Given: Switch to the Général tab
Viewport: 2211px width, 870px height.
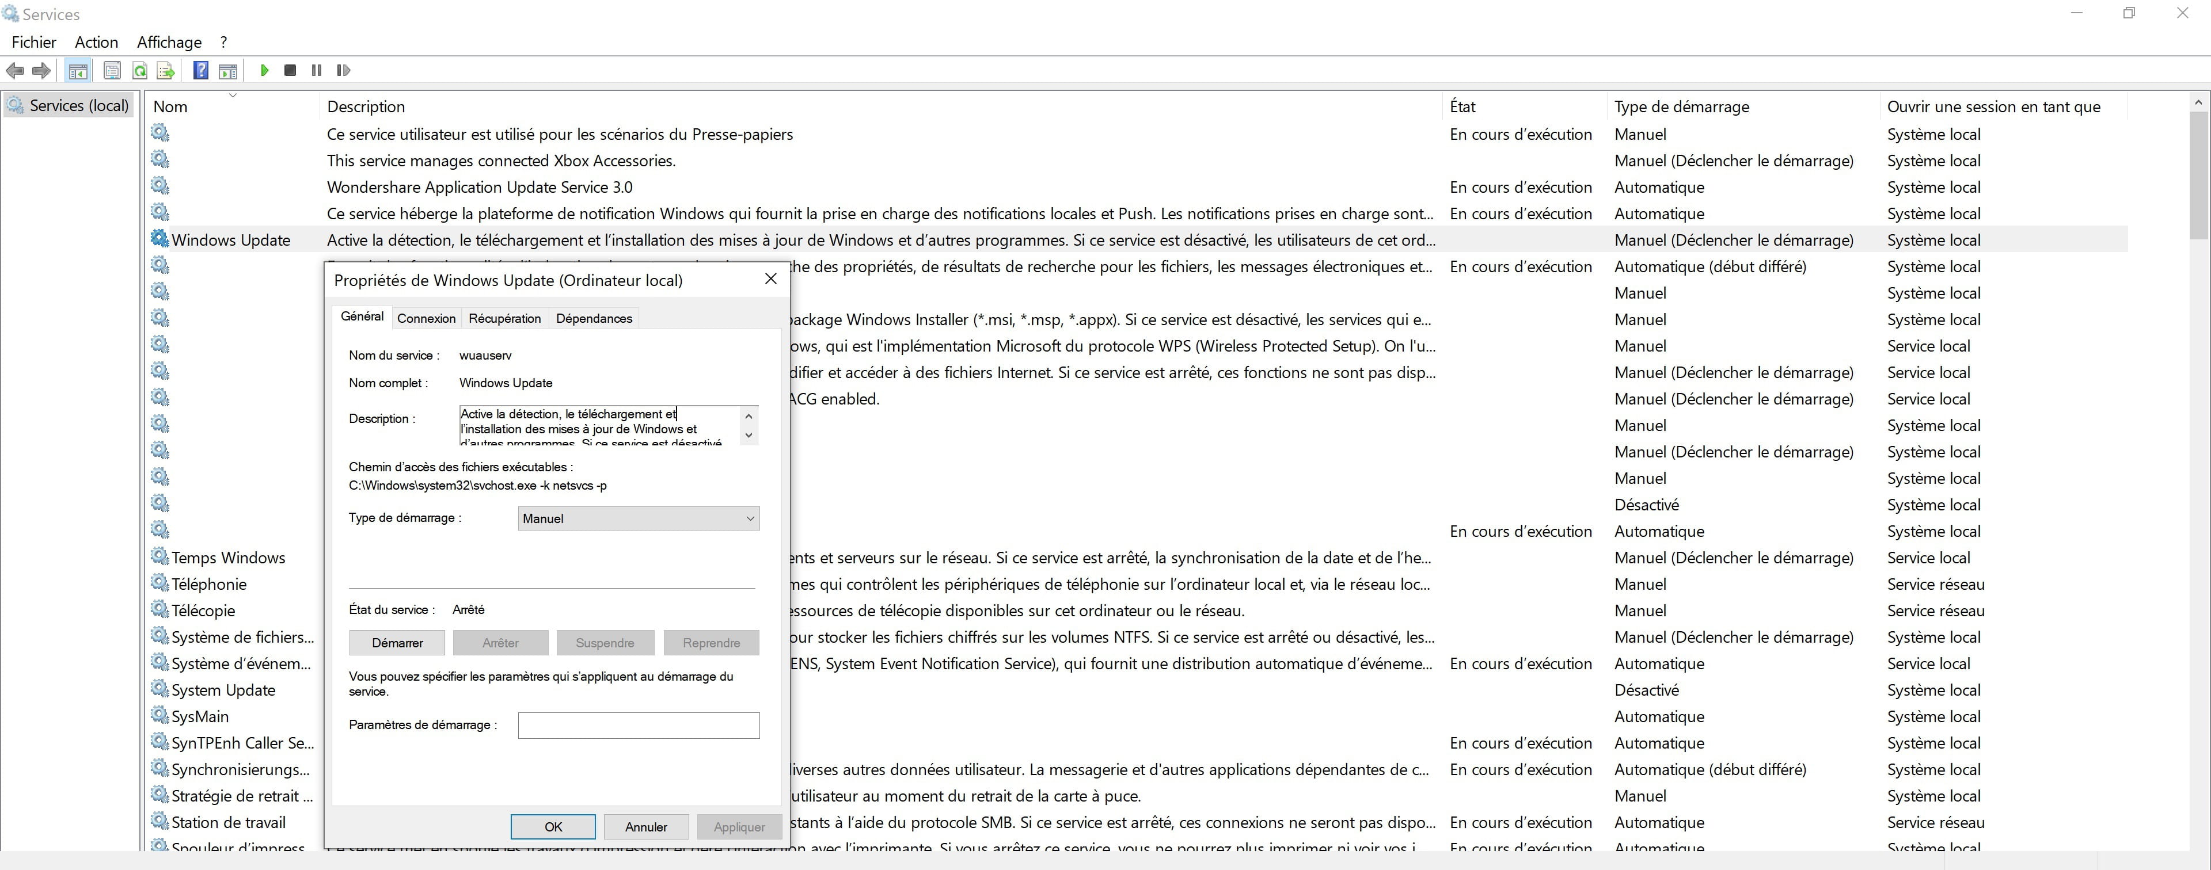Looking at the screenshot, I should (362, 316).
